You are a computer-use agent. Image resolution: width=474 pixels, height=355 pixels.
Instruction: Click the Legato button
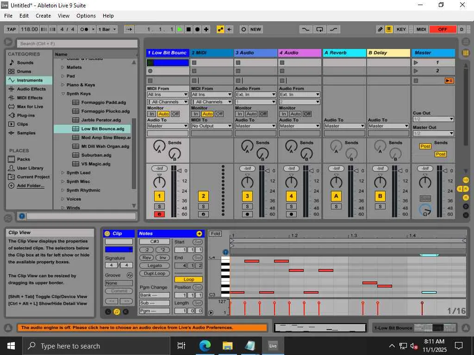pos(155,265)
